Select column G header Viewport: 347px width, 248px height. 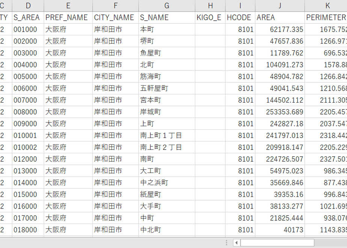(x=167, y=6)
